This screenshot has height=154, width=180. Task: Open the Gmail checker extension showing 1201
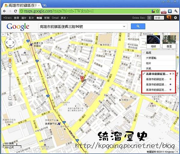coord(164,12)
